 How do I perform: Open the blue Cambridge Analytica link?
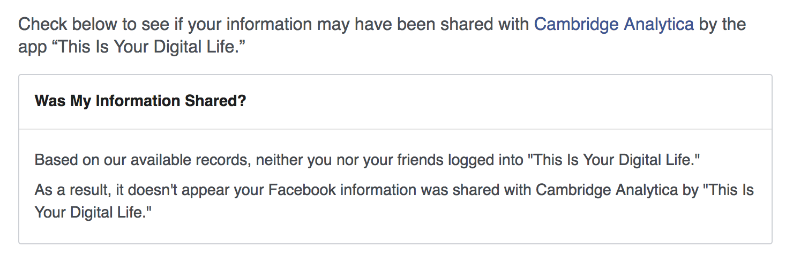[614, 24]
